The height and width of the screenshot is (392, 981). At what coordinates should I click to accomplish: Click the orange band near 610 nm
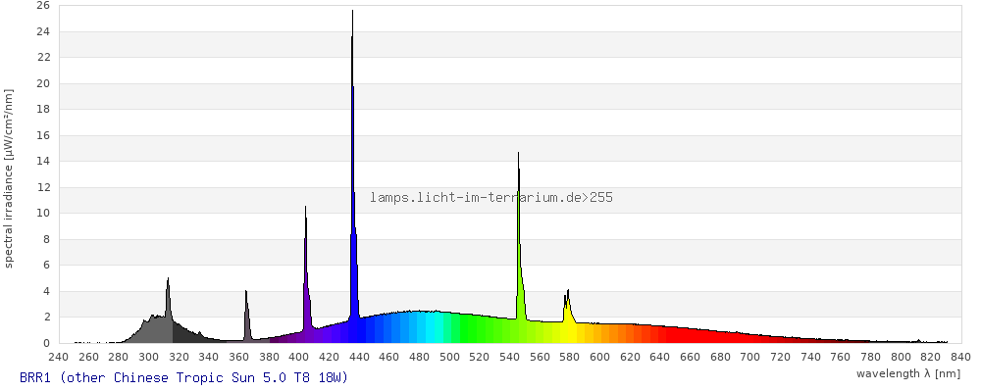[615, 333]
